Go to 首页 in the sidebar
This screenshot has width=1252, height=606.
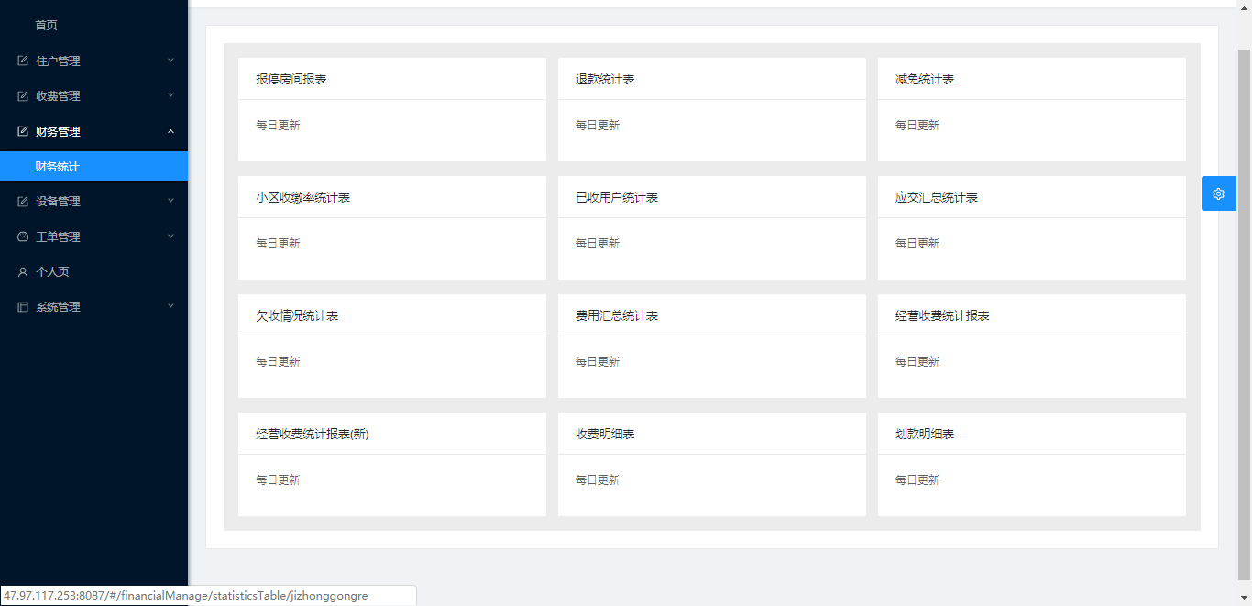coord(47,26)
